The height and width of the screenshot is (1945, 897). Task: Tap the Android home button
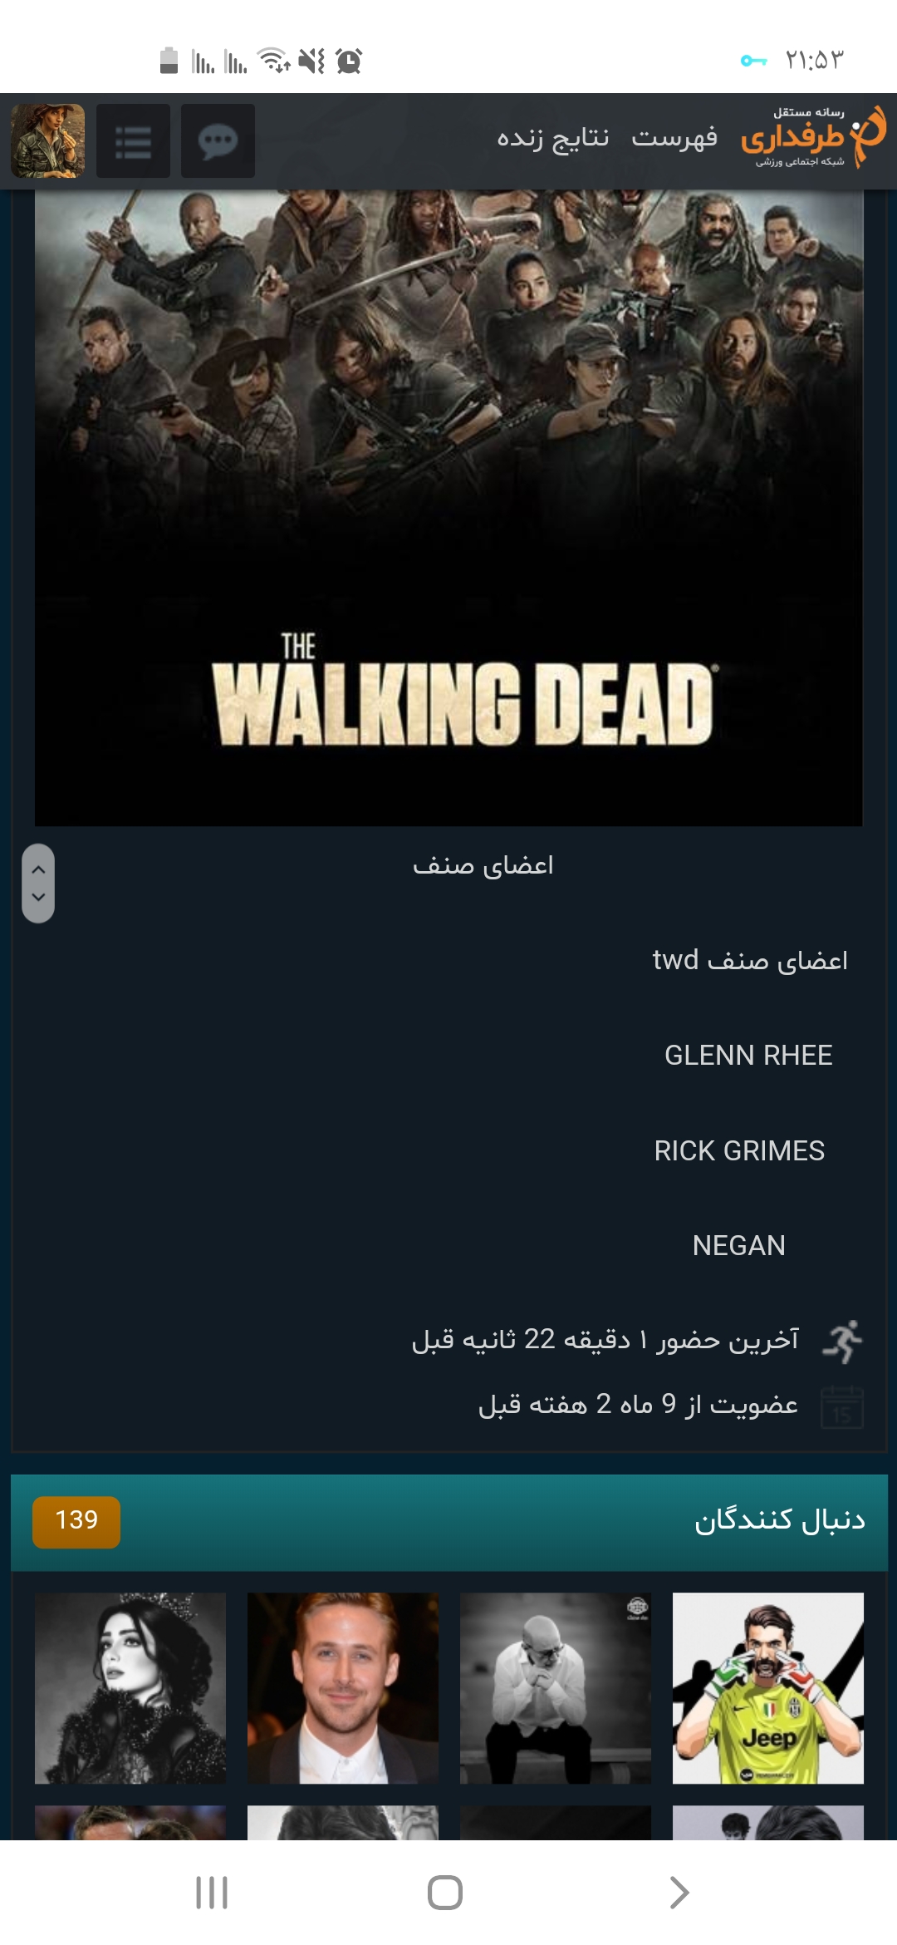point(445,1893)
